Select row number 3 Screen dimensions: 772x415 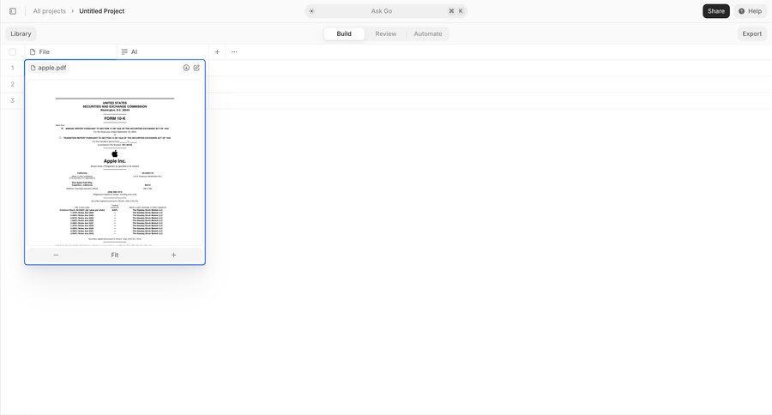coord(13,100)
